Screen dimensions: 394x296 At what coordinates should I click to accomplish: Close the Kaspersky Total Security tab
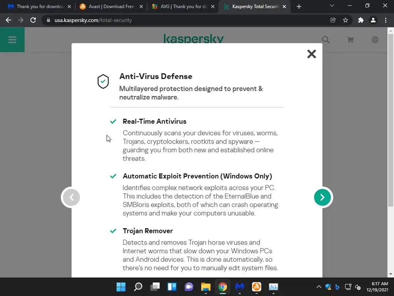coord(284,7)
